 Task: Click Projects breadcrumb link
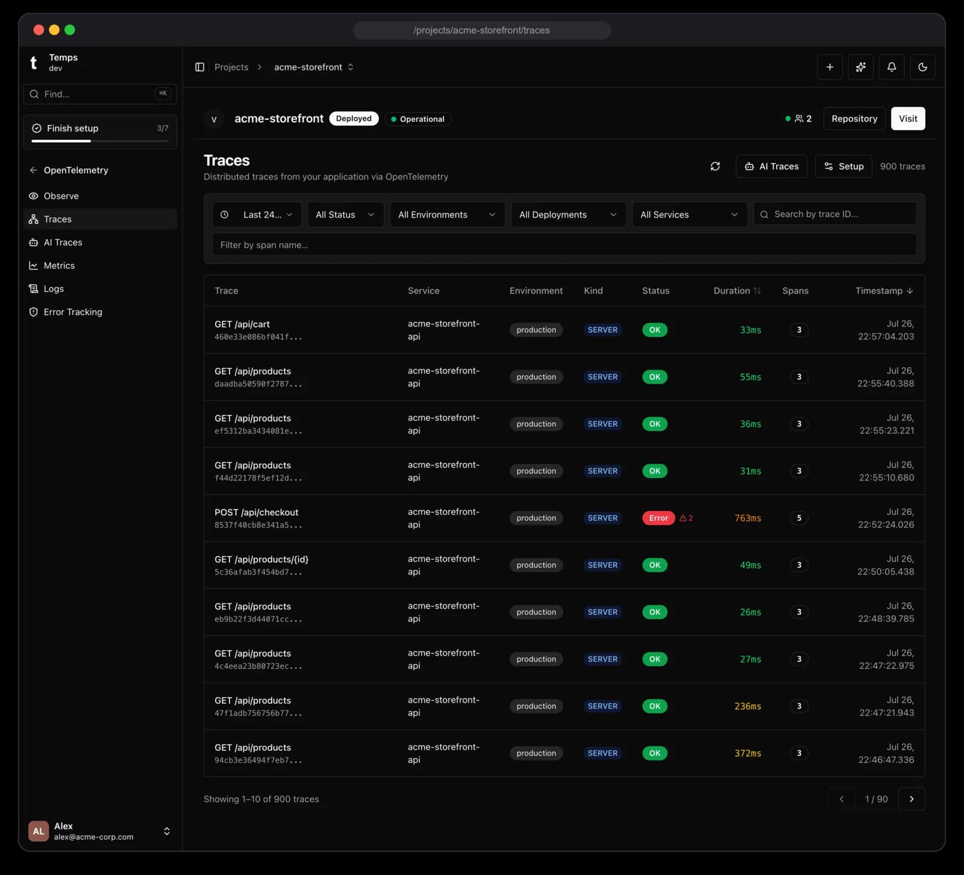[x=231, y=67]
